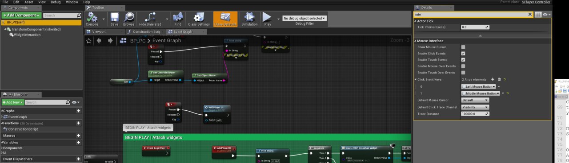
Task: Open debug object selector dropdown
Action: coord(305,18)
